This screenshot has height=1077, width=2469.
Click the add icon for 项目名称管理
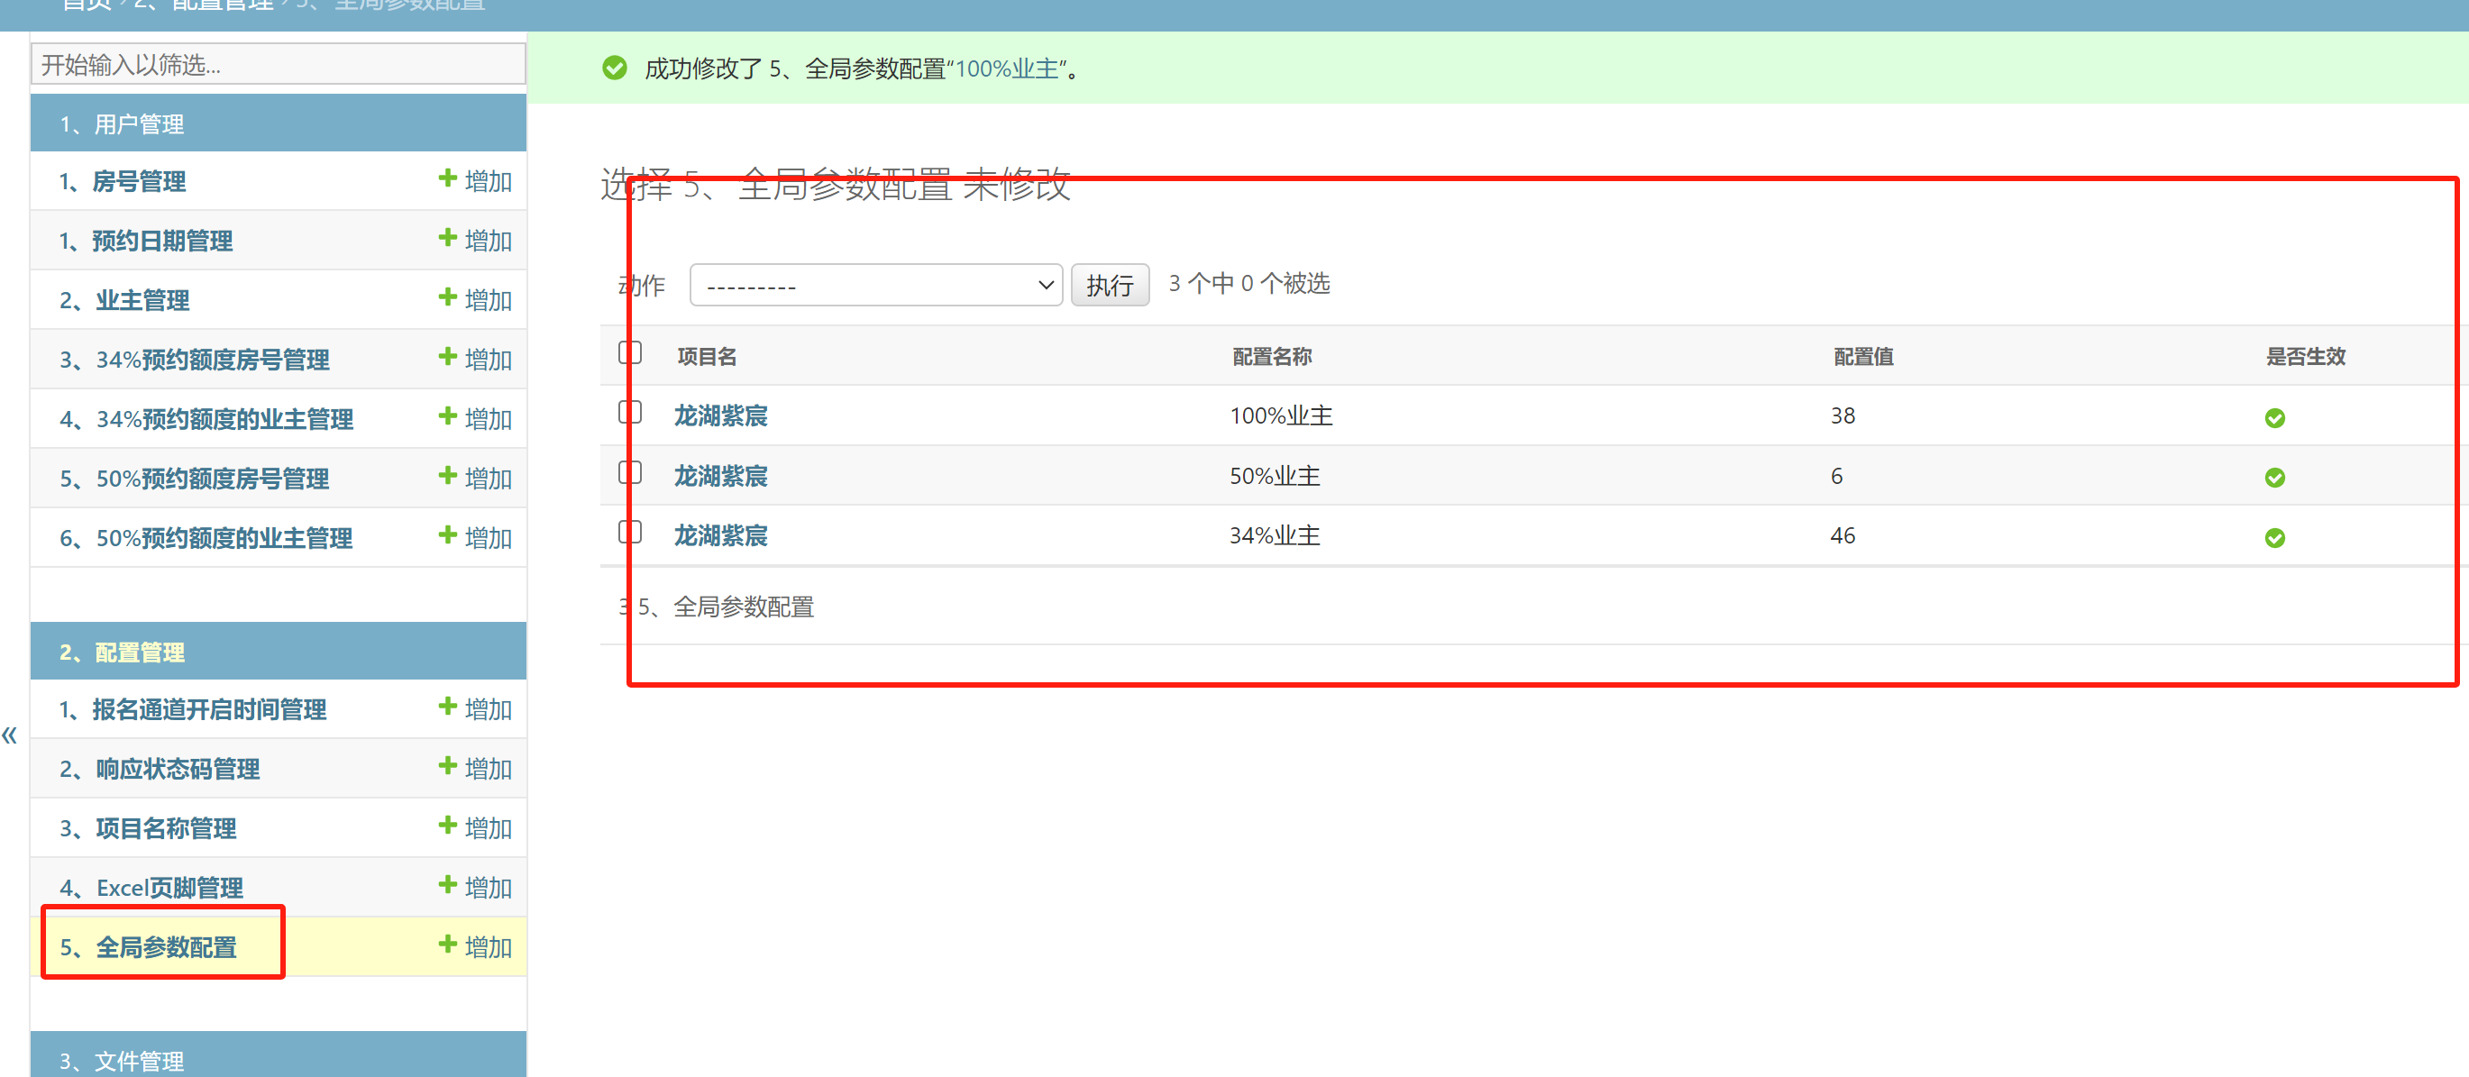click(x=446, y=826)
